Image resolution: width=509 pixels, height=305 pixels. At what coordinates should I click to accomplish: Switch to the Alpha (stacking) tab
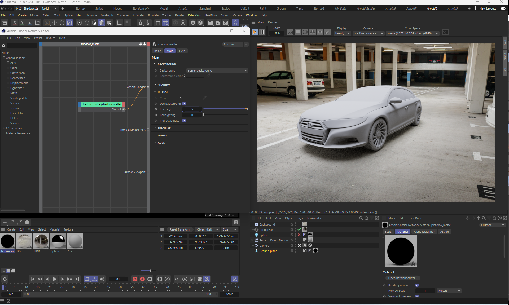click(424, 232)
